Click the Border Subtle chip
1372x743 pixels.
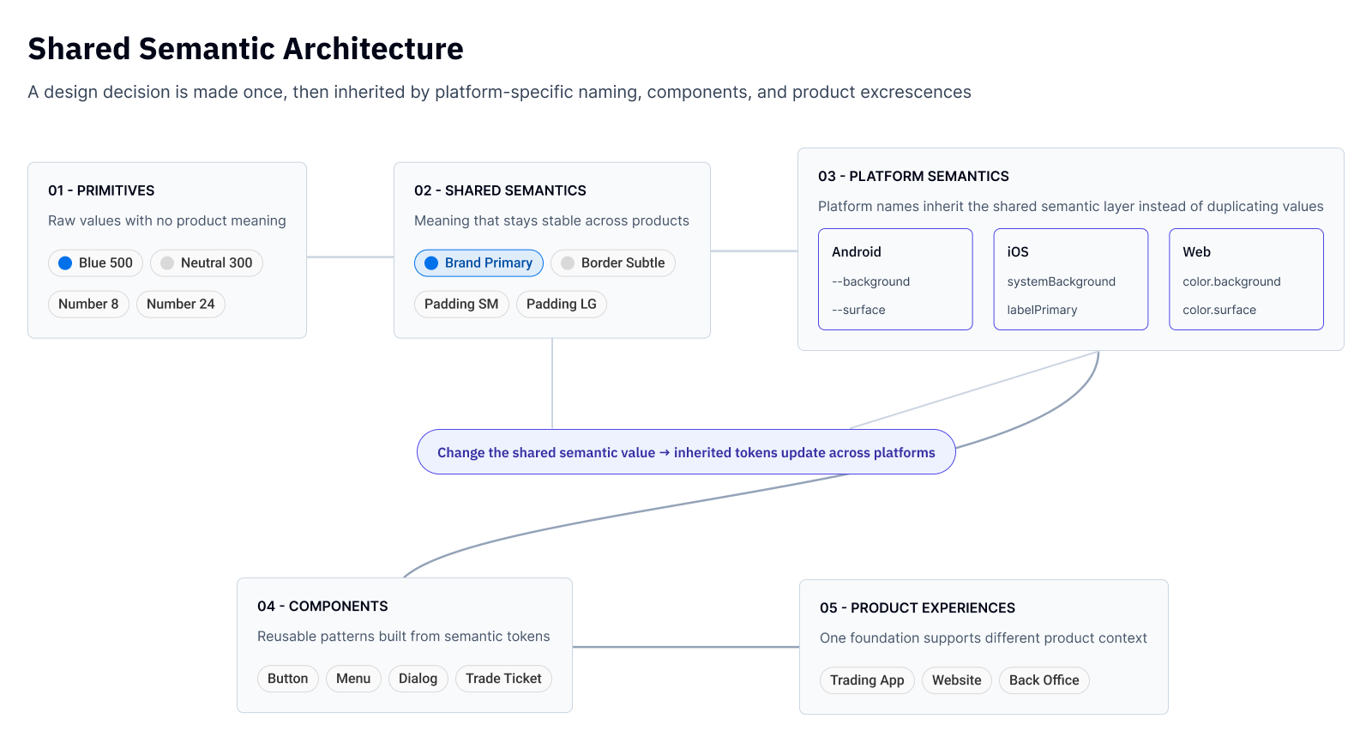613,263
